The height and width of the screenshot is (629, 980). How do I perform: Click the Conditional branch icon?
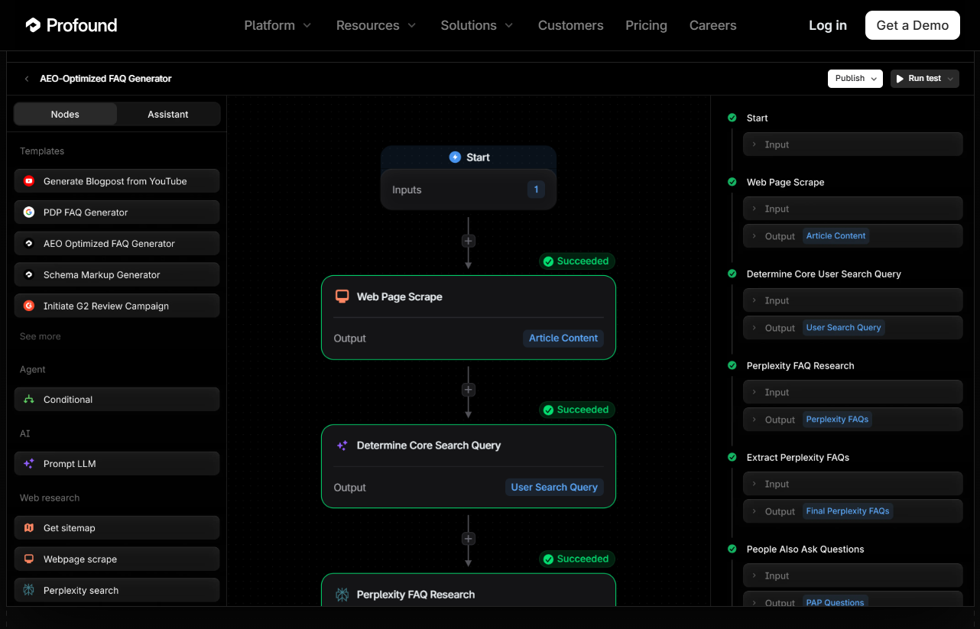click(x=29, y=400)
